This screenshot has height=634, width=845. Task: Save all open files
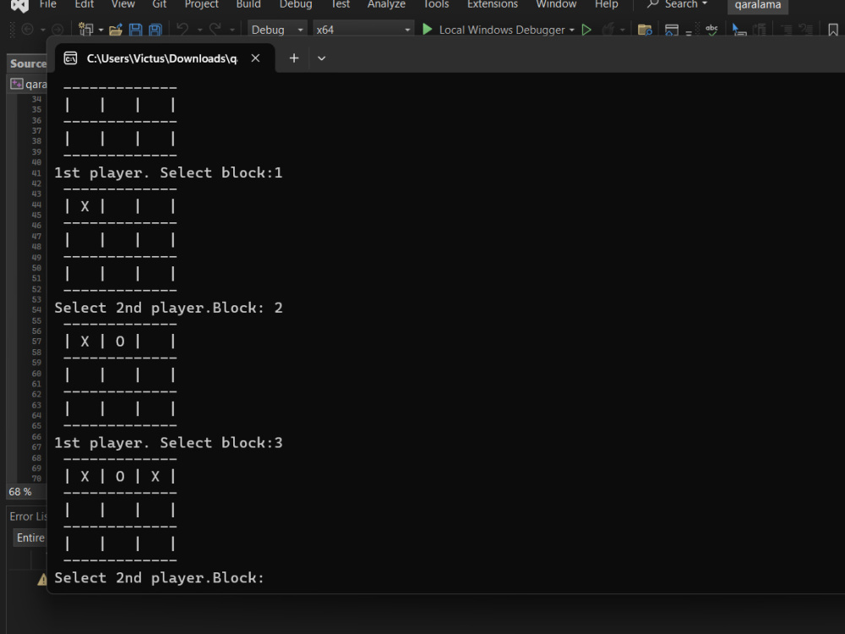tap(154, 29)
